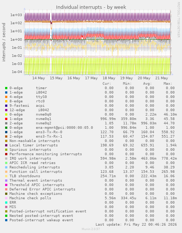
Task: Click the RRDTOOL / TOBI OETIKER watermark
Action: click(x=178, y=19)
